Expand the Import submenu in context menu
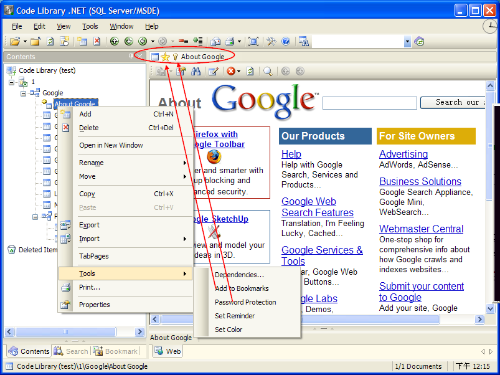The width and height of the screenshot is (500, 375). point(185,239)
